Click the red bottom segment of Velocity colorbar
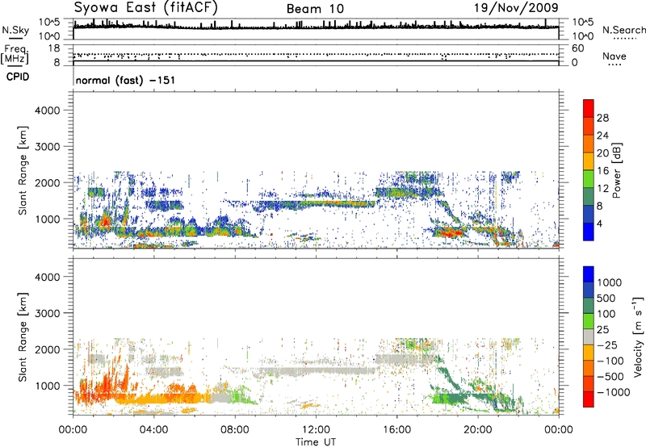Viewport: 646px width, 447px height. coord(589,399)
